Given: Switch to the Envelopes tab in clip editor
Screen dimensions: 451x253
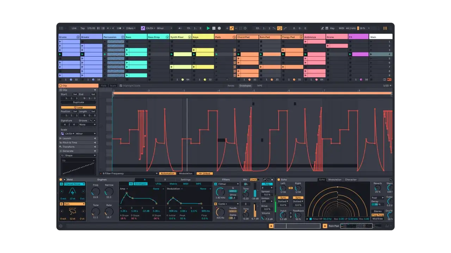Looking at the screenshot, I should point(246,86).
